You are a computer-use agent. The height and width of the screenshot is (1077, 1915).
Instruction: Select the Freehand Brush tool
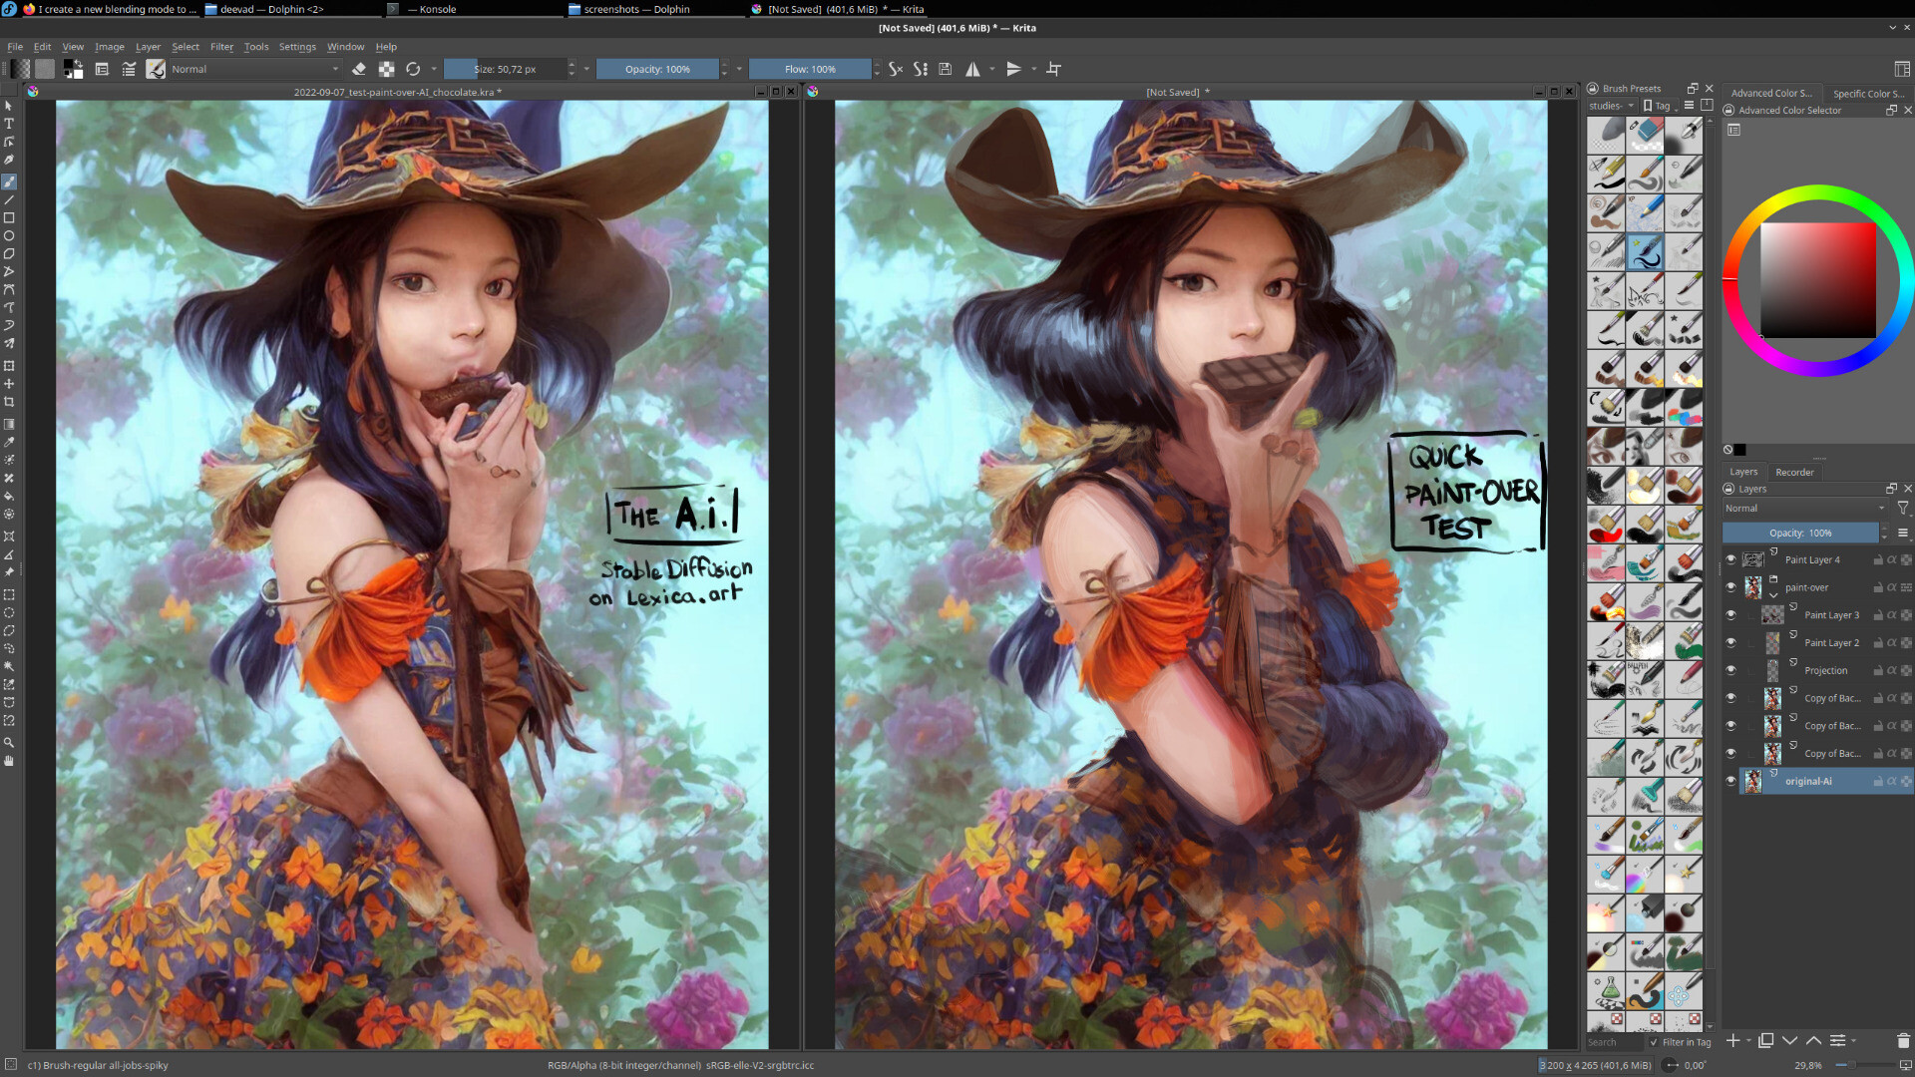(9, 181)
